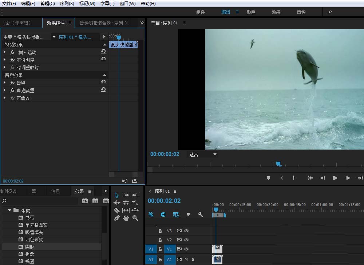
Task: Click the Mark In bracket button
Action: coord(282,178)
